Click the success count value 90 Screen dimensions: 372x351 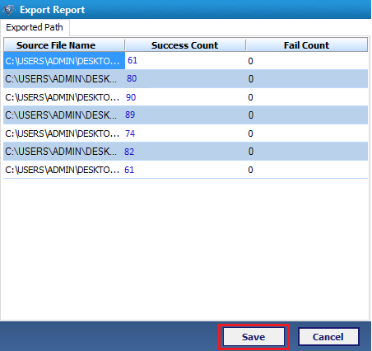(131, 97)
